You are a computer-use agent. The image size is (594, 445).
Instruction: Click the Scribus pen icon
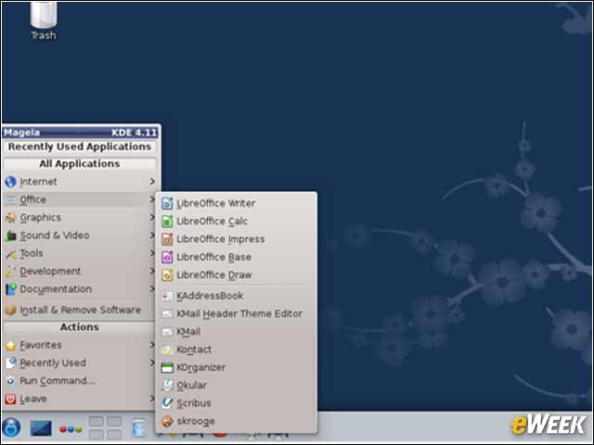[x=167, y=403]
